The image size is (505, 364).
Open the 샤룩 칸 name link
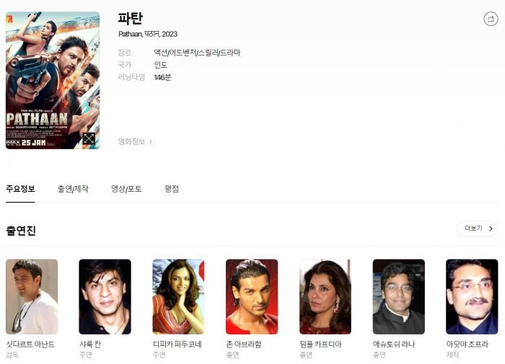click(90, 345)
